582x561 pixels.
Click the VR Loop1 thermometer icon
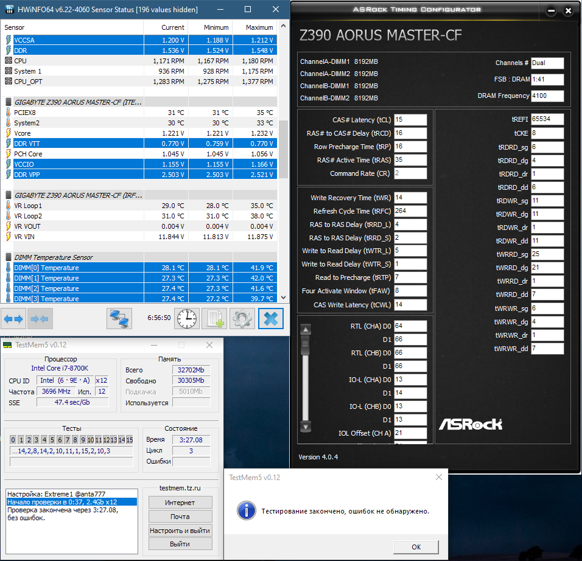tap(8, 205)
